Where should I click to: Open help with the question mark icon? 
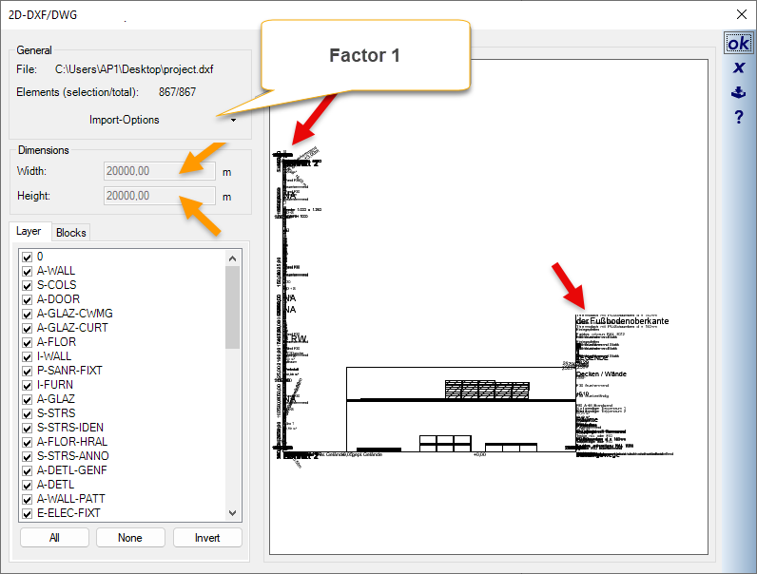pyautogui.click(x=738, y=117)
